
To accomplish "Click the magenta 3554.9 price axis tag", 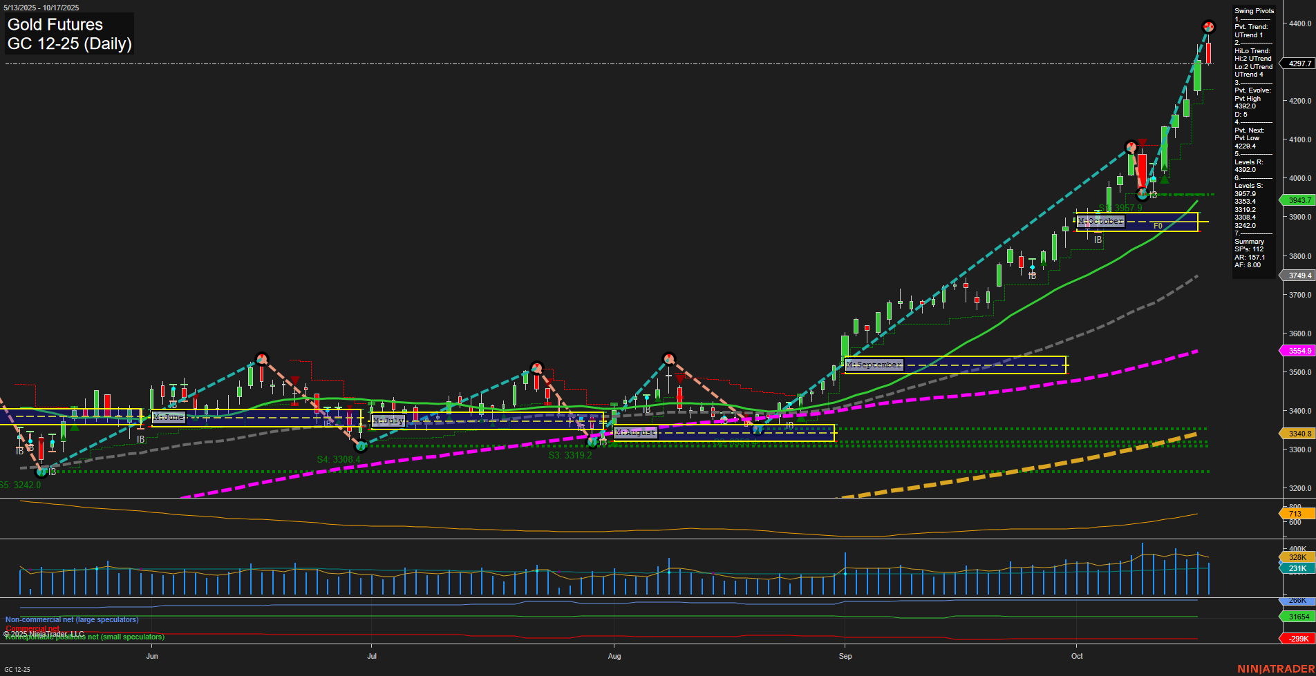I will tap(1299, 351).
